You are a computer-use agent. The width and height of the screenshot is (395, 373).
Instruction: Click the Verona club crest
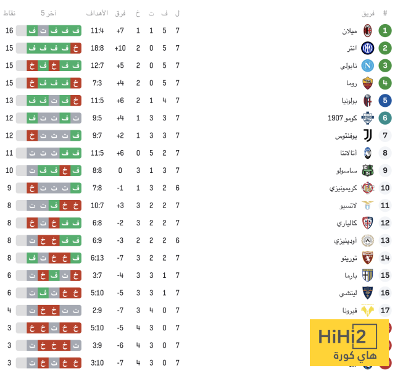(368, 311)
